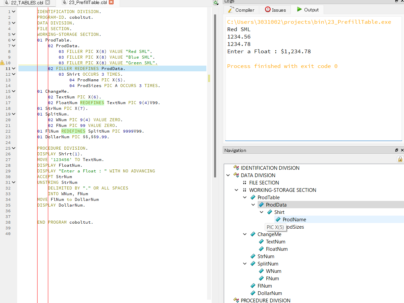Collapse the SplitNum tree node
Viewport: 404px width, 303px height.
pyautogui.click(x=245, y=263)
